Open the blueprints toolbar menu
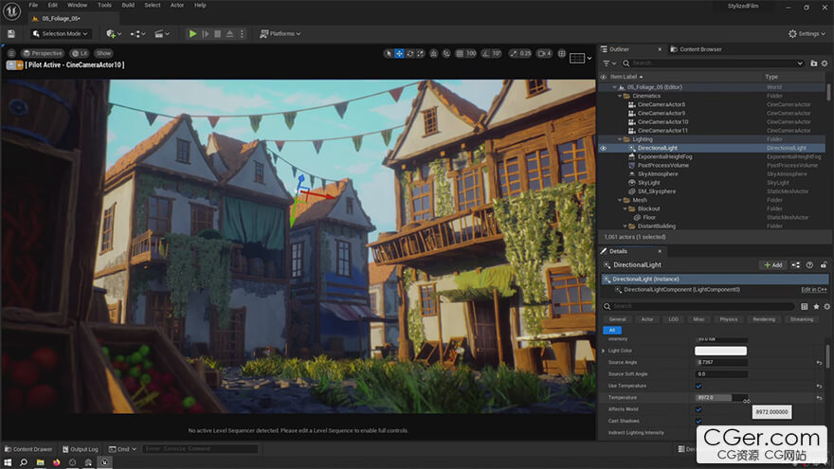 point(137,33)
